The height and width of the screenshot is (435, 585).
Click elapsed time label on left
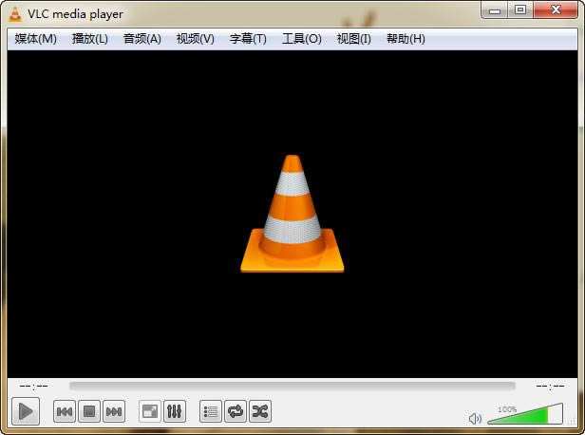coord(33,386)
